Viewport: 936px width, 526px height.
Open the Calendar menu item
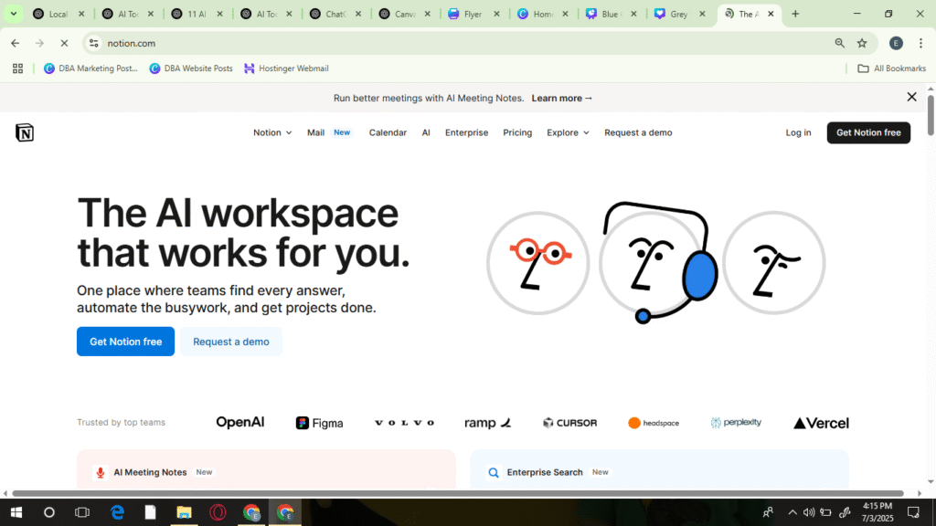click(388, 132)
